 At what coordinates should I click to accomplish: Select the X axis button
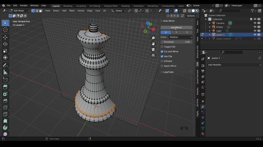[x=166, y=32]
